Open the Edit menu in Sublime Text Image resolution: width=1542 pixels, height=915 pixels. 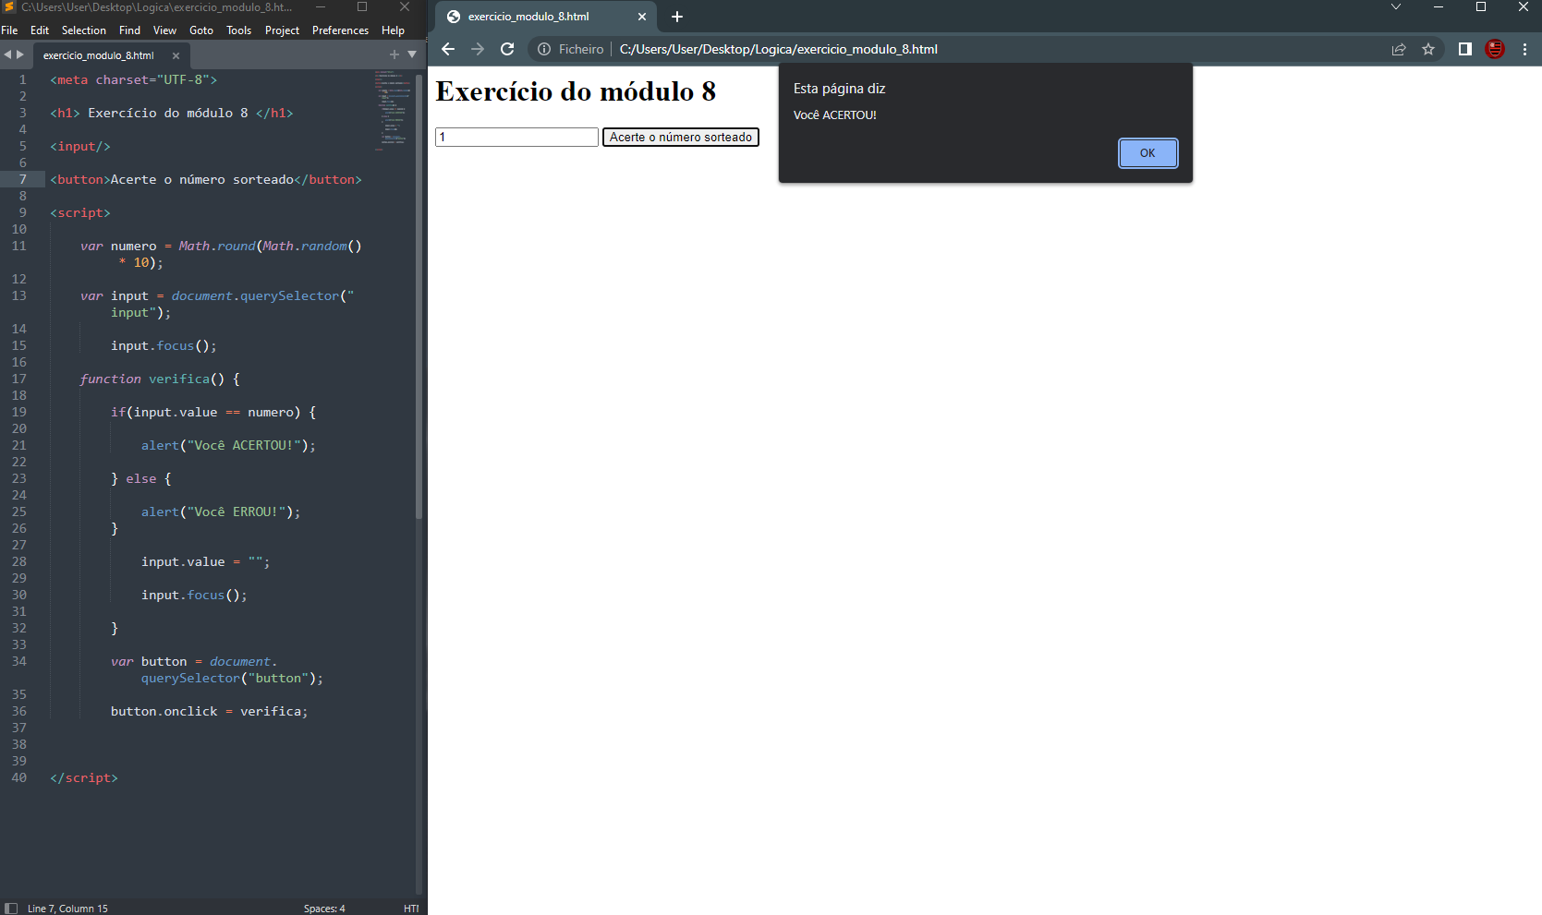click(40, 30)
